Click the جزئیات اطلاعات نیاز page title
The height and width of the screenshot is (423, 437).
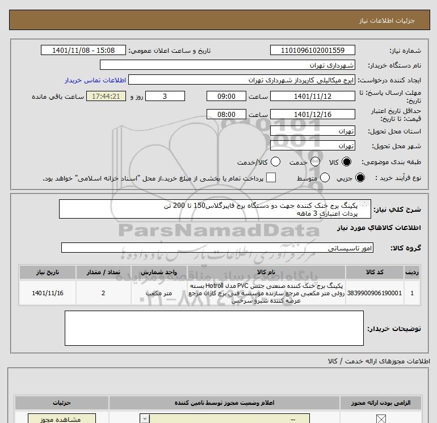pyautogui.click(x=387, y=20)
